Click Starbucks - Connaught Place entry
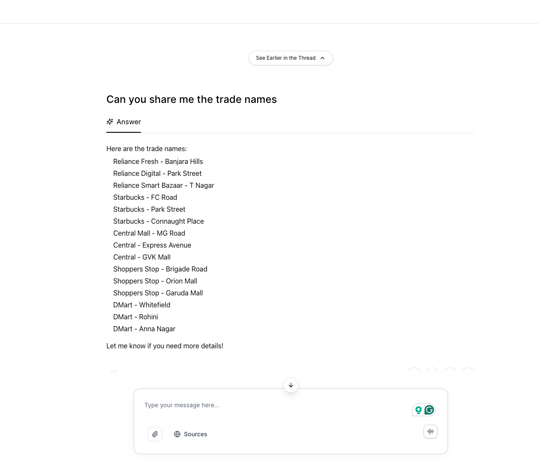539x461 pixels. pos(158,221)
